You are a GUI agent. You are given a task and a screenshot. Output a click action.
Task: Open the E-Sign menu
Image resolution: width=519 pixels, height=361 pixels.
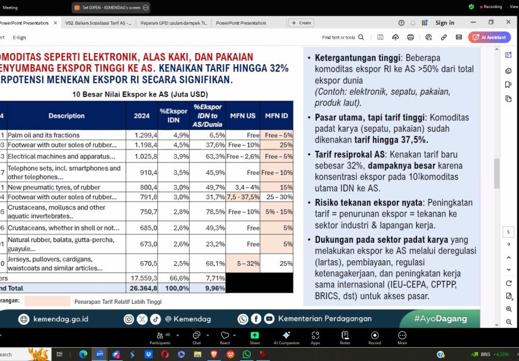pos(19,38)
